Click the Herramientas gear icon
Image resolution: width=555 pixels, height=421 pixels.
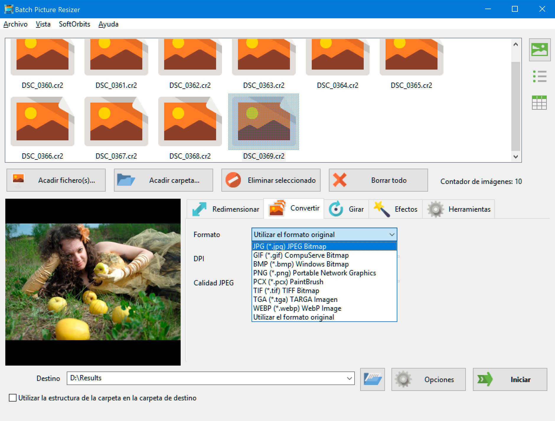[436, 209]
